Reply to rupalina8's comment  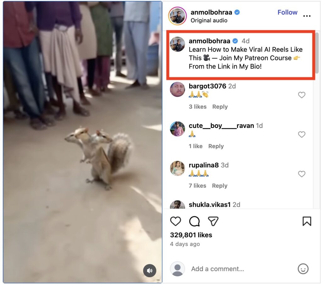click(x=219, y=186)
